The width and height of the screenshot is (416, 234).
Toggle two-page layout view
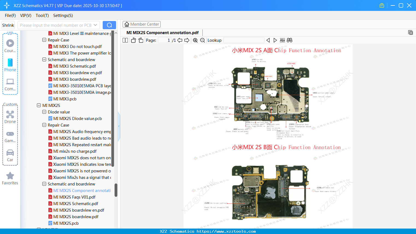pos(125,40)
